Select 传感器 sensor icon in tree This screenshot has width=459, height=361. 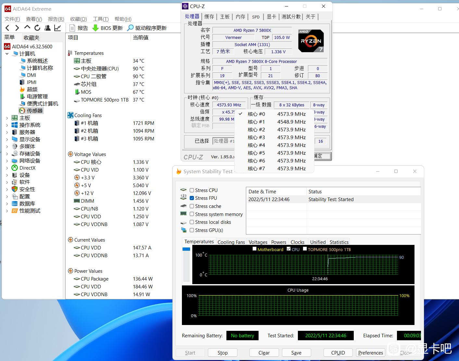tap(22, 111)
